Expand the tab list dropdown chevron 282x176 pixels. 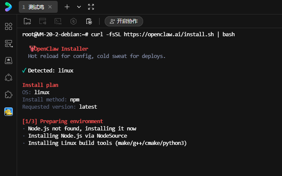pyautogui.click(x=79, y=7)
